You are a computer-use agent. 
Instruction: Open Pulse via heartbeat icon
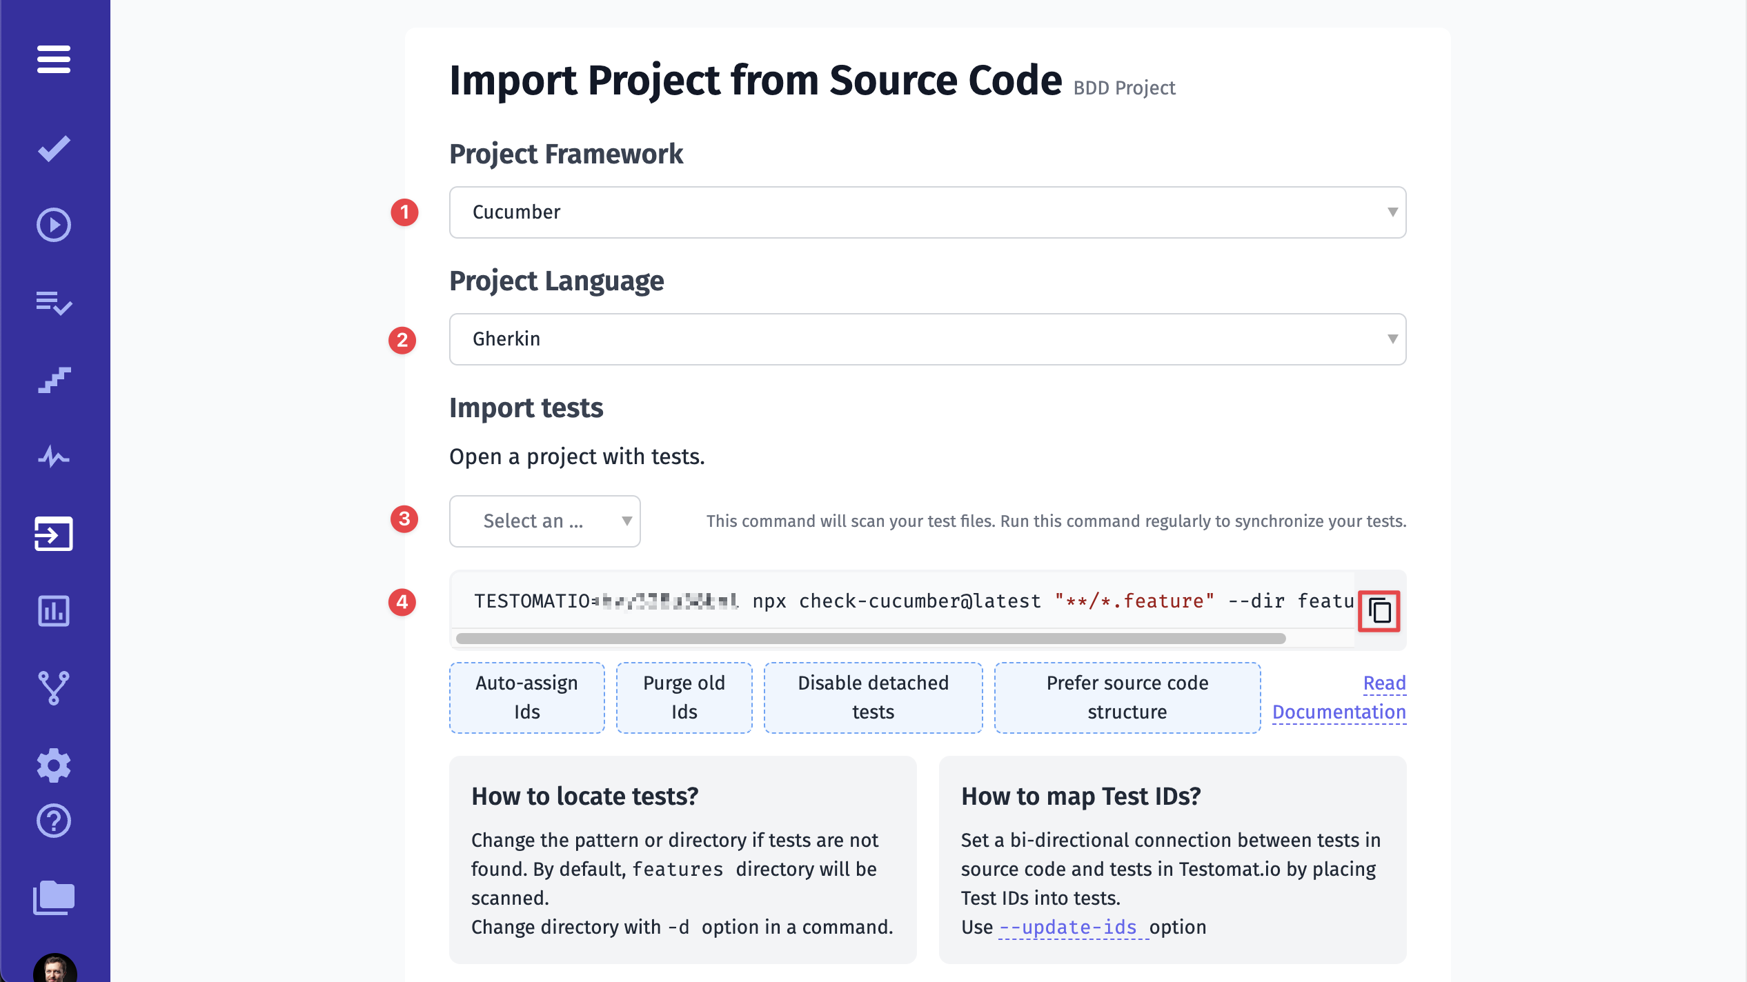[54, 457]
